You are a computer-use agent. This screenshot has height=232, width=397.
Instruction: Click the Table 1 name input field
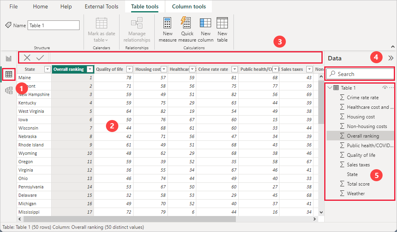[53, 25]
